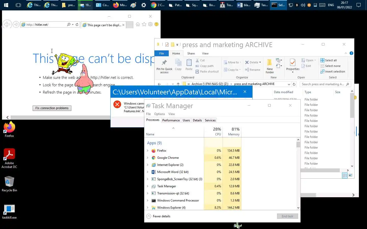
Task: Click Edit in the Open group
Action: pos(306,66)
